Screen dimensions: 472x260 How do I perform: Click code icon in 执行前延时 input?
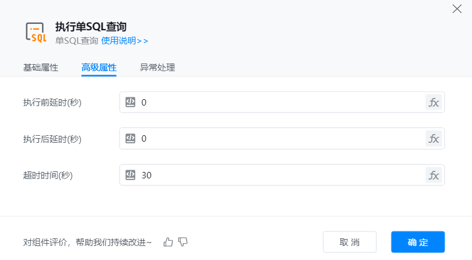131,103
